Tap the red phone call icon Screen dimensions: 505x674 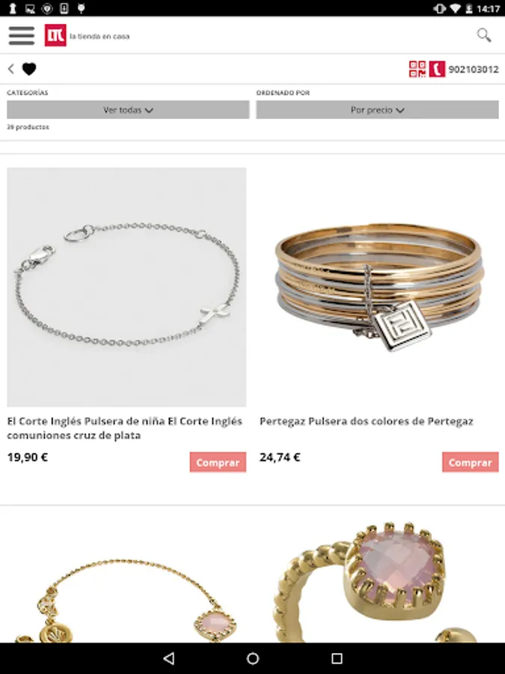pos(437,69)
